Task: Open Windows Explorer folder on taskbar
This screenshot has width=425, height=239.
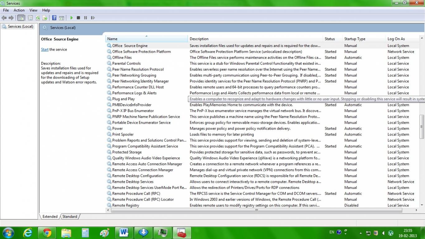Action: click(66, 233)
